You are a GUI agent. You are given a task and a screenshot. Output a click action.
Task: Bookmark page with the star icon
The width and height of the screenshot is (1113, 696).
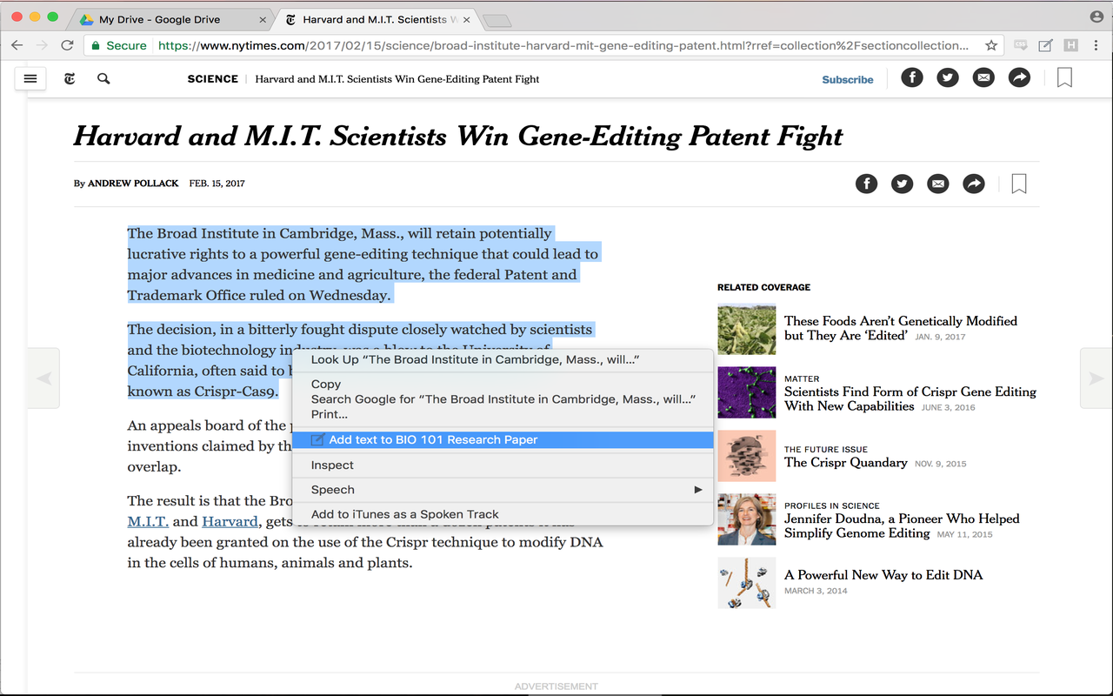(x=990, y=45)
